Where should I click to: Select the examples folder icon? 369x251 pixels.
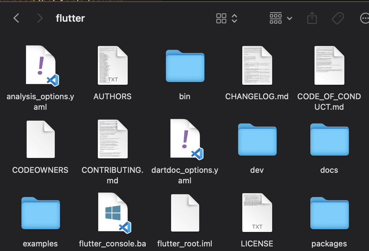[41, 213]
